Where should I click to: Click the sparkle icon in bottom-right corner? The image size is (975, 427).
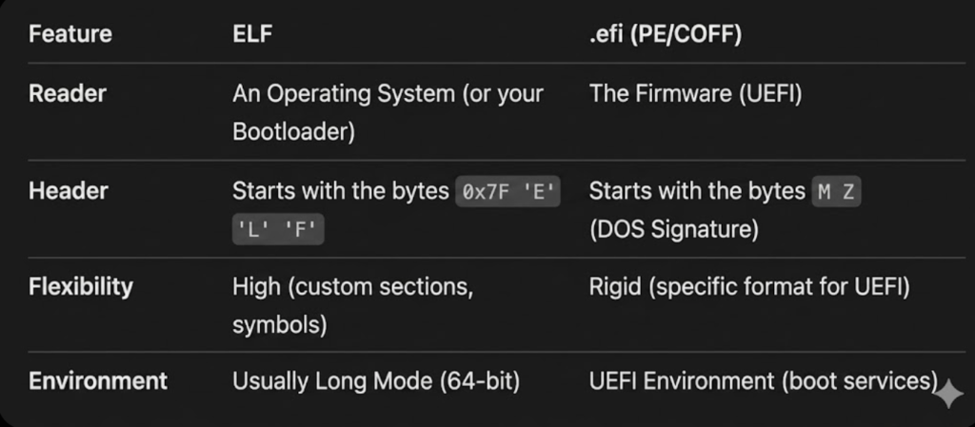pos(949,396)
